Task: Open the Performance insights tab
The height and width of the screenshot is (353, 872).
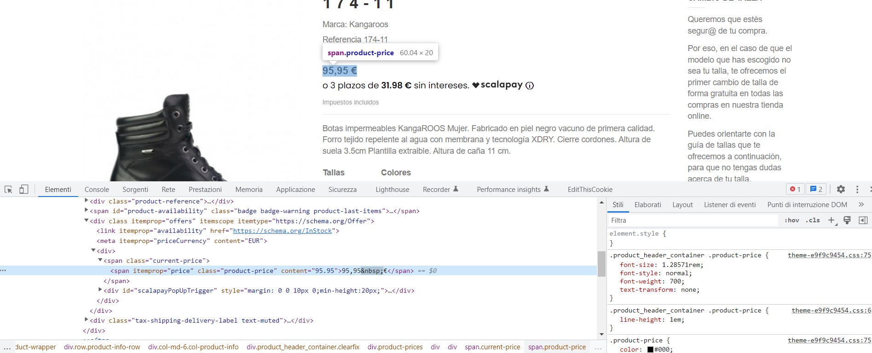Action: 513,190
